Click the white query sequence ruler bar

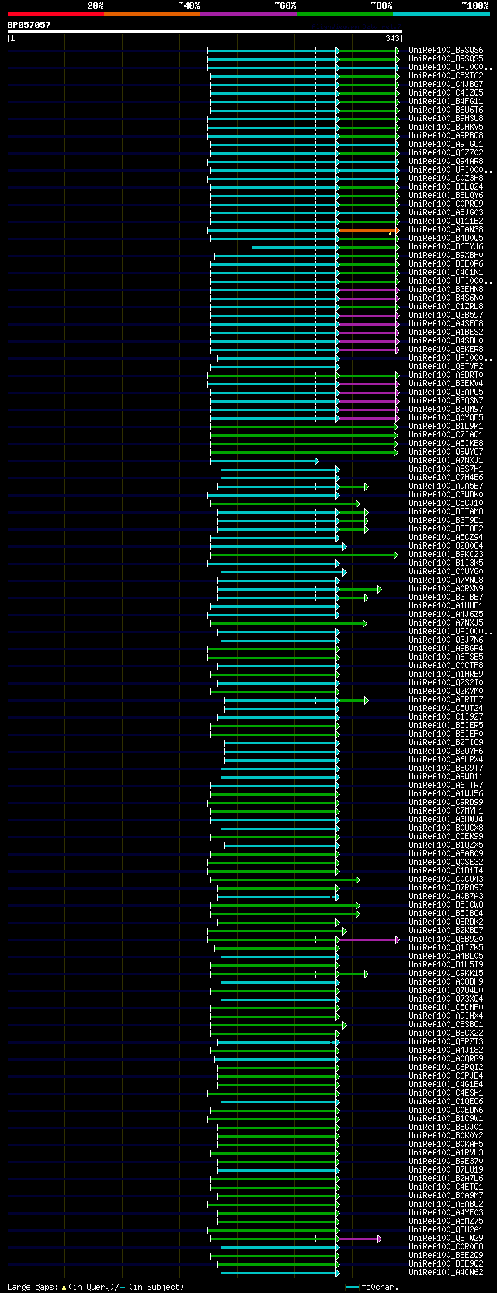(x=204, y=33)
